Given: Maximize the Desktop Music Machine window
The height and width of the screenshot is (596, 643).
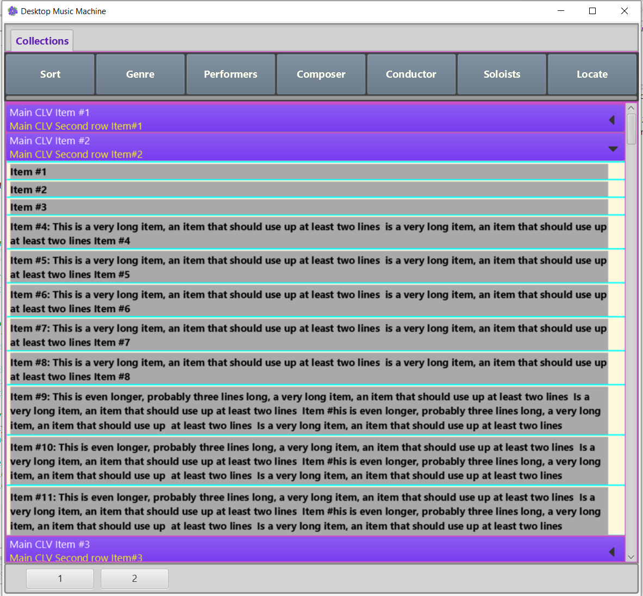Looking at the screenshot, I should [592, 11].
